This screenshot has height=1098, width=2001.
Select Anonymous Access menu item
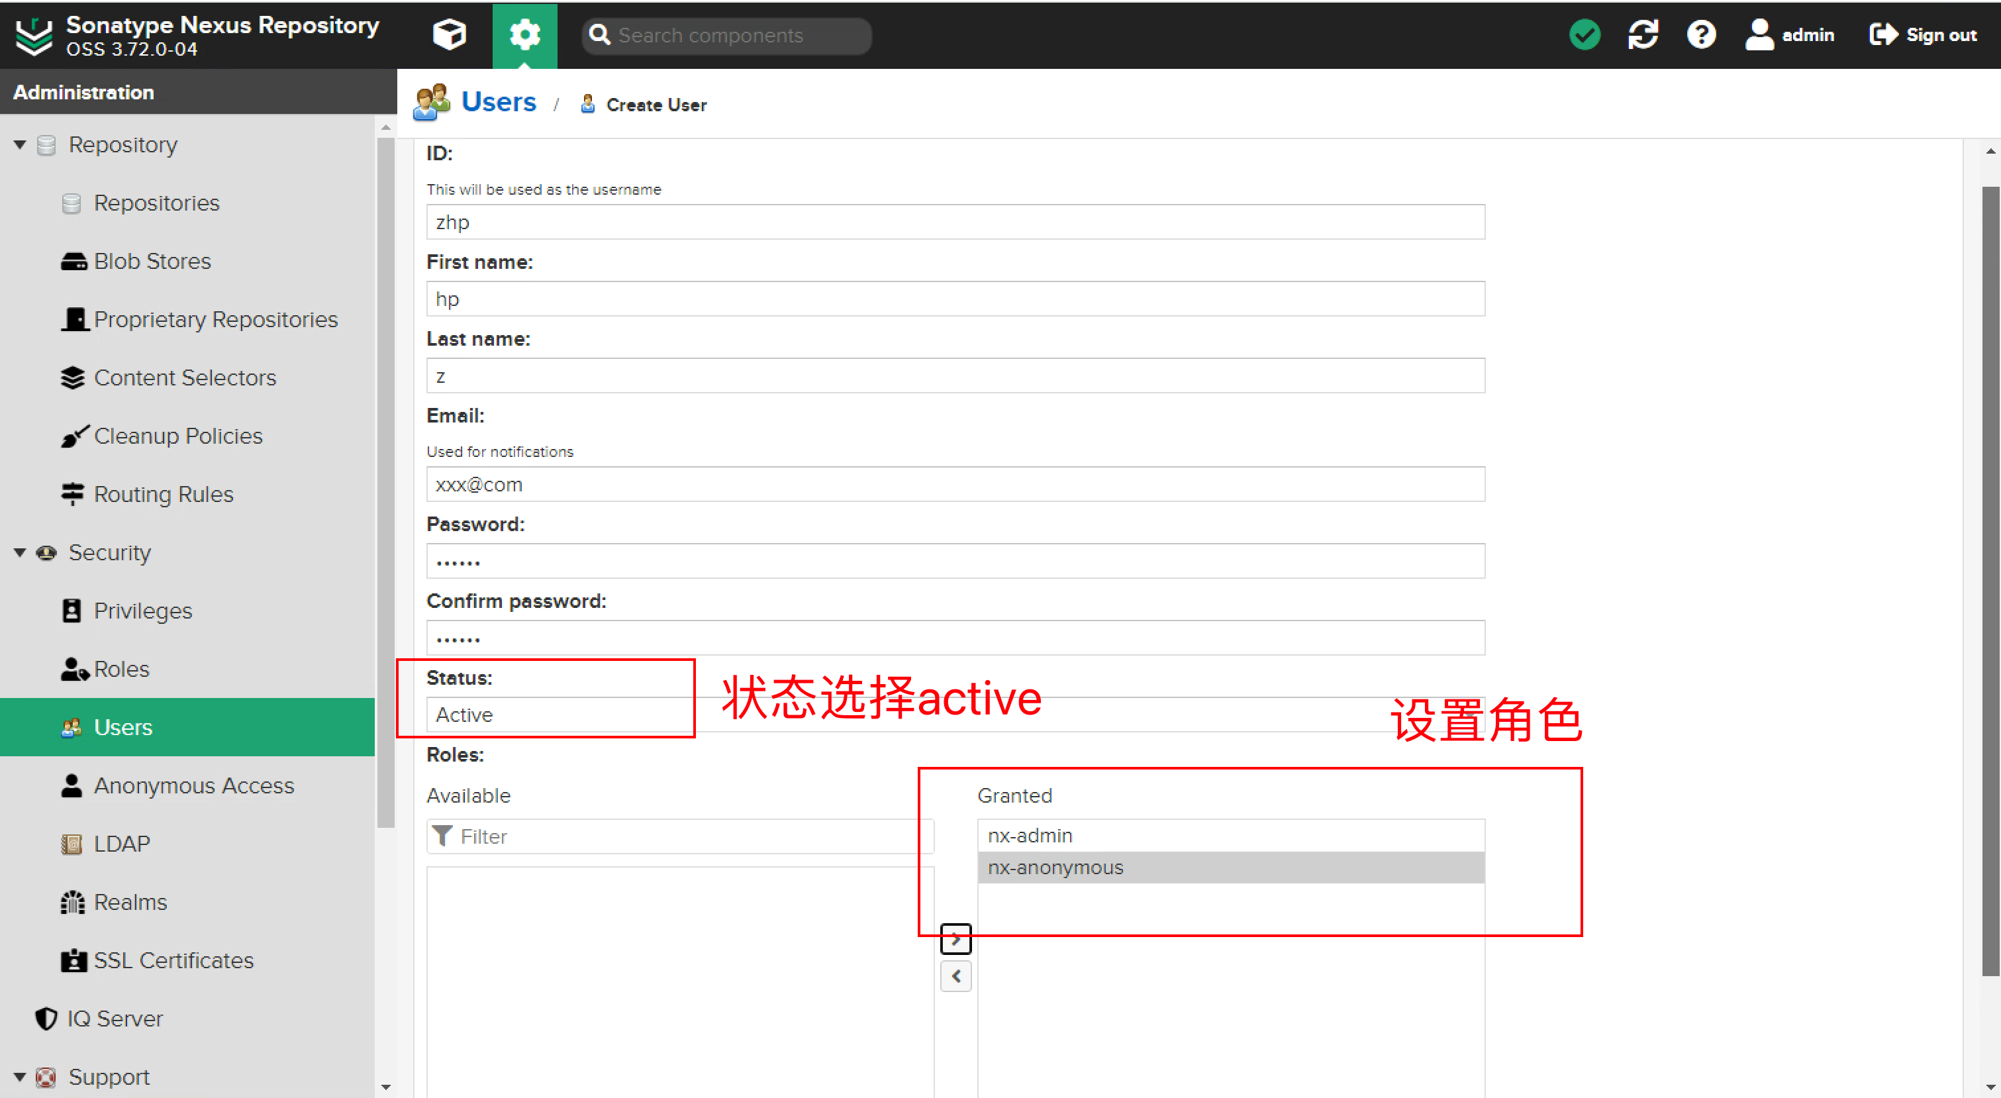193,785
